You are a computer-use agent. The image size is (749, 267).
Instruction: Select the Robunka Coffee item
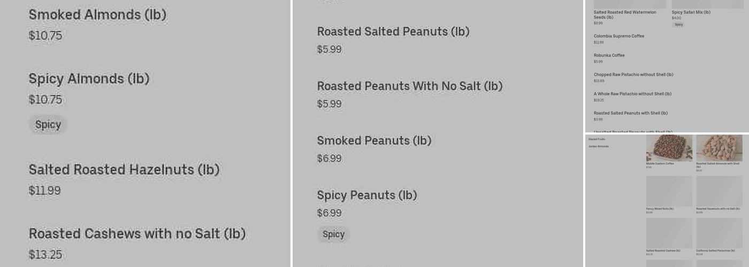tap(609, 56)
